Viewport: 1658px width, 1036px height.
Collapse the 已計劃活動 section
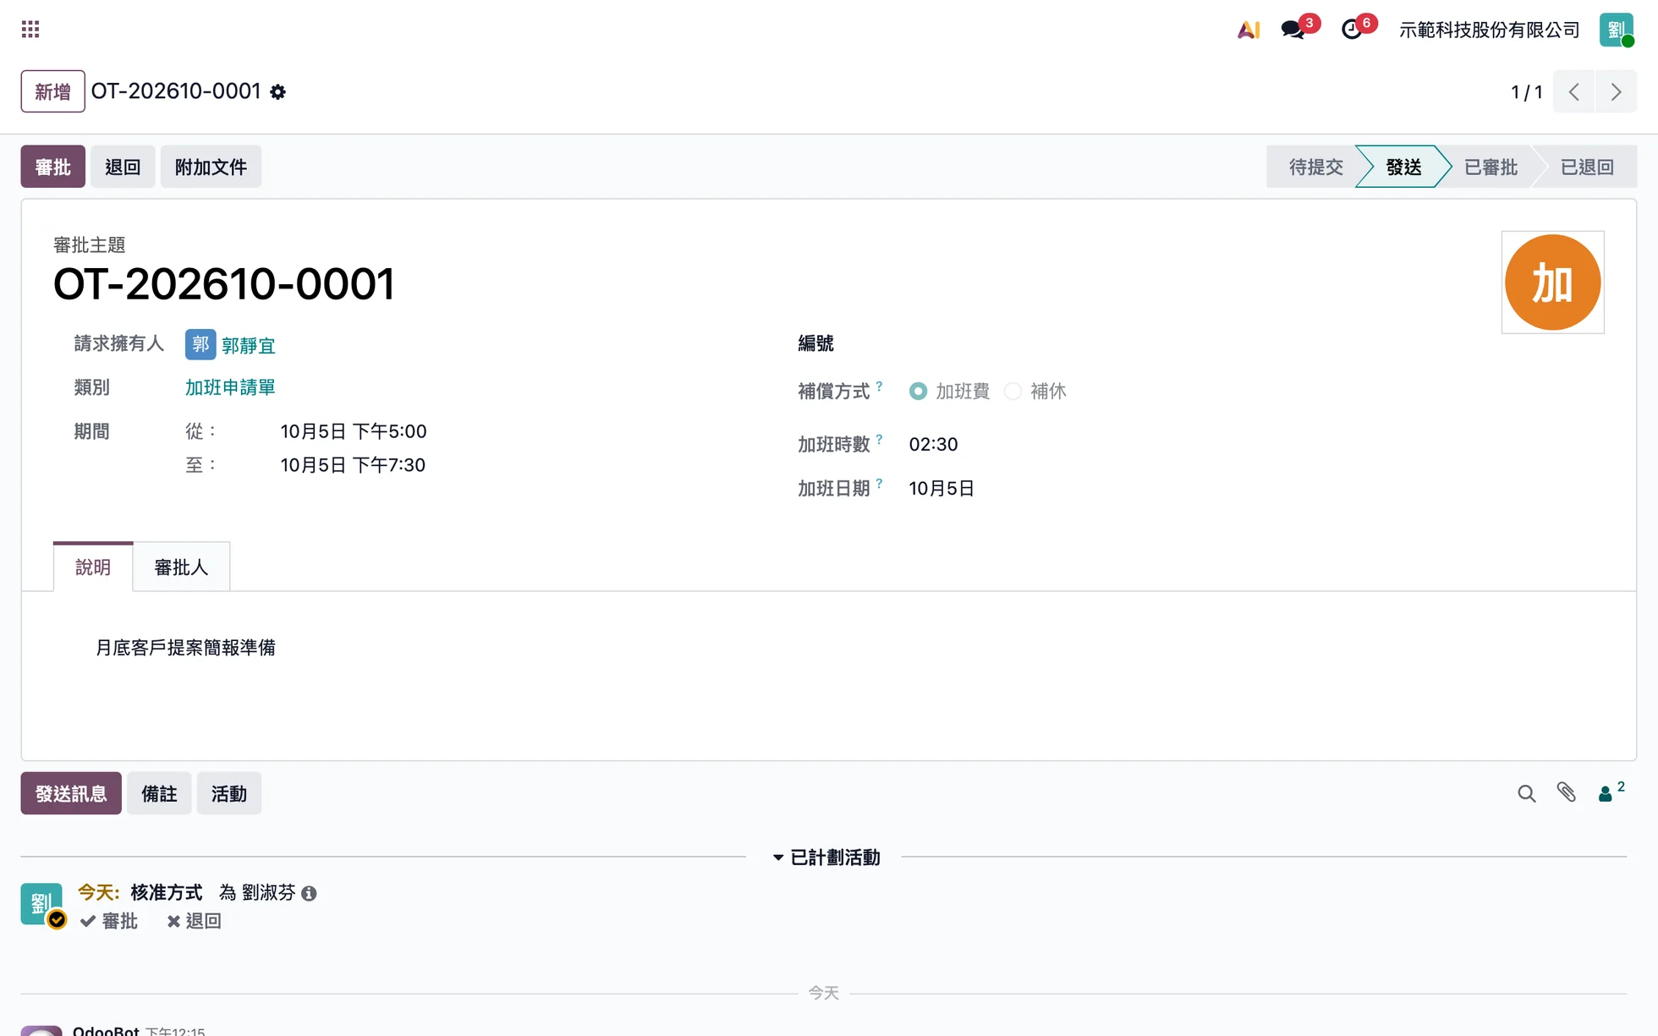pyautogui.click(x=826, y=858)
